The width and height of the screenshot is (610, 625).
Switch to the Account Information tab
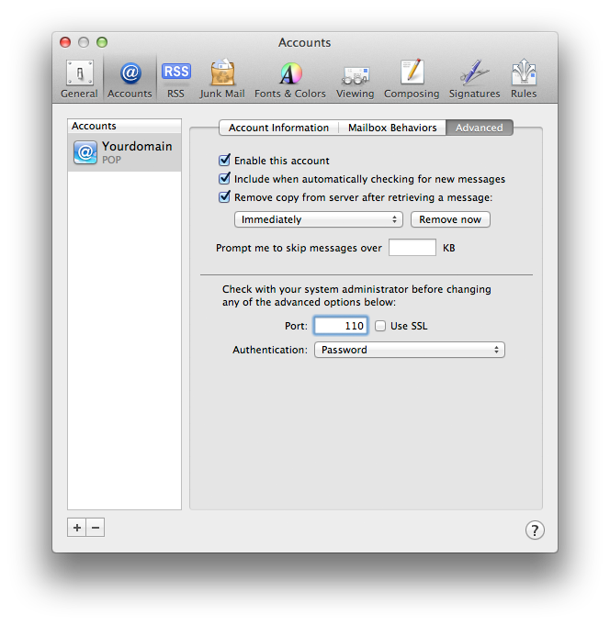click(278, 128)
